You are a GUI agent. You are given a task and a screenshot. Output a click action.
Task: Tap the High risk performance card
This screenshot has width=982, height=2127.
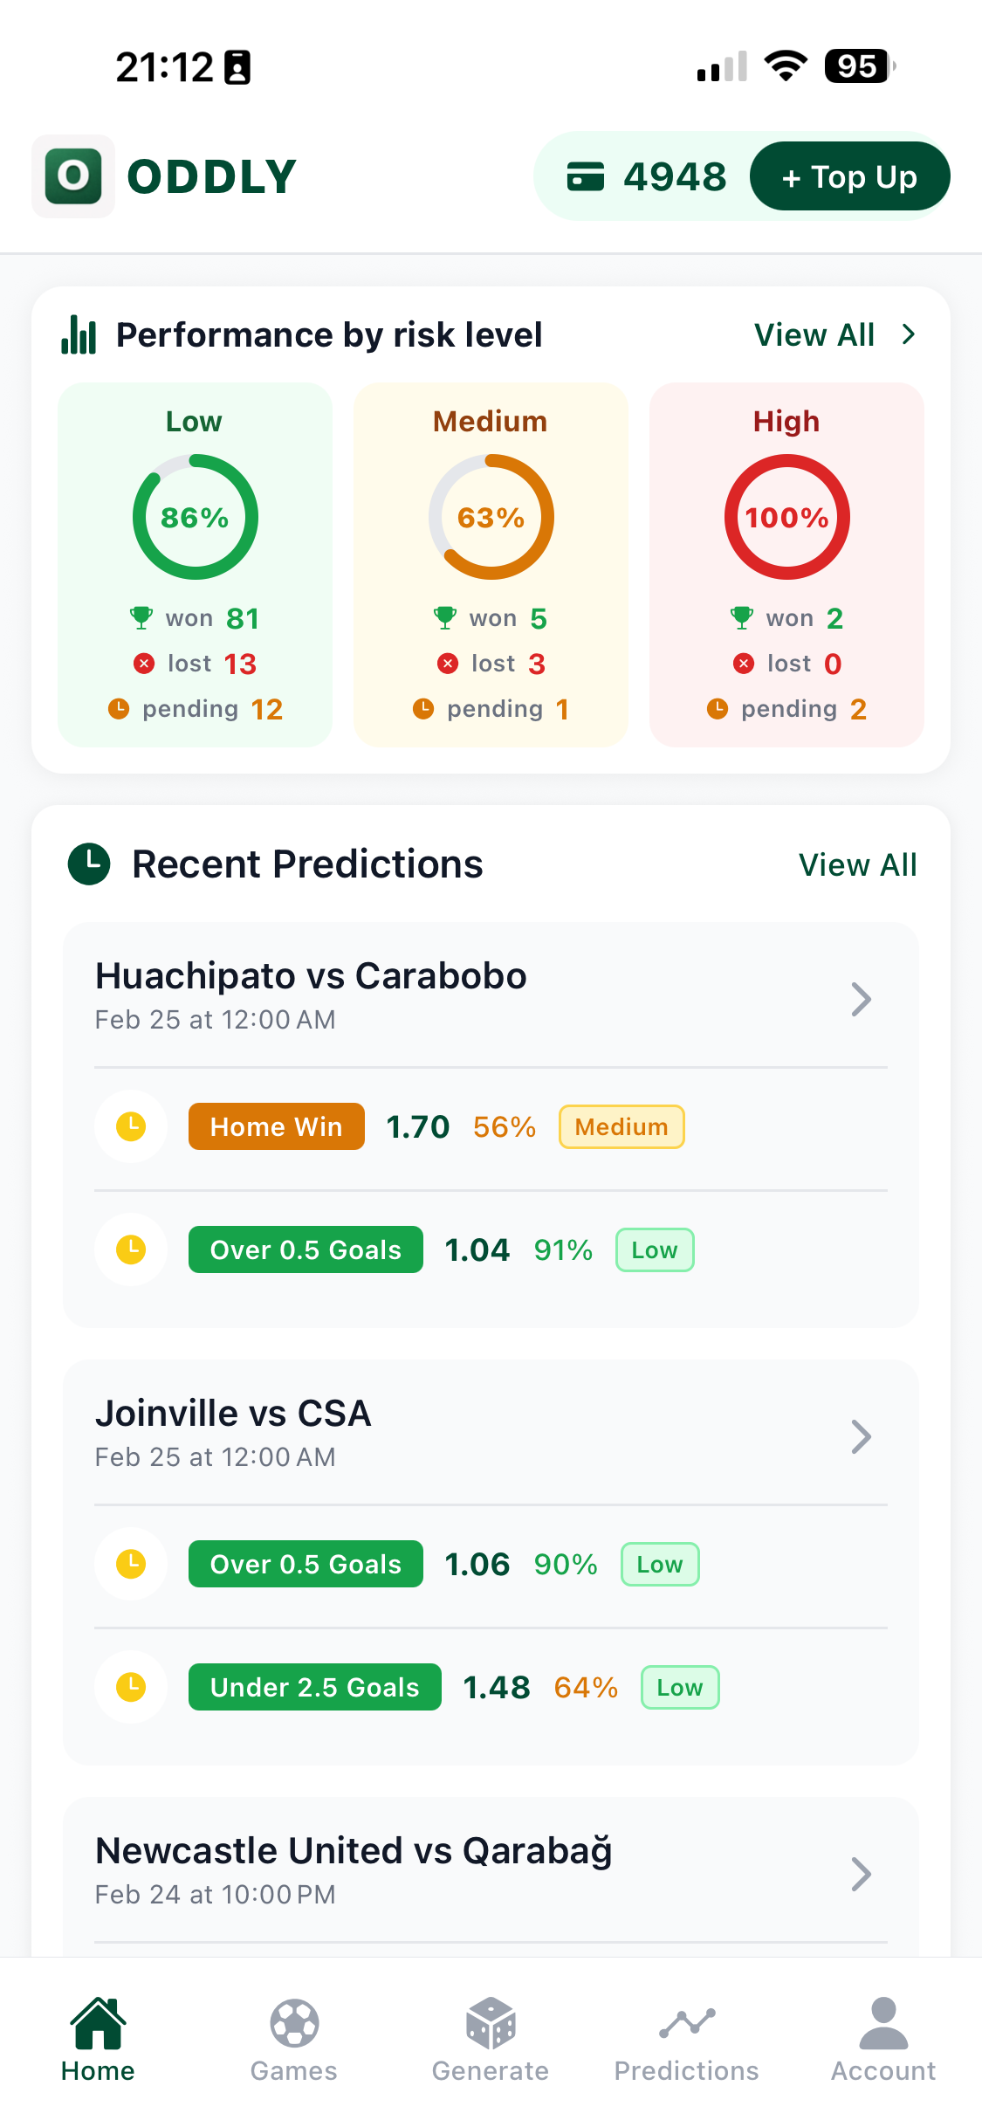[786, 564]
